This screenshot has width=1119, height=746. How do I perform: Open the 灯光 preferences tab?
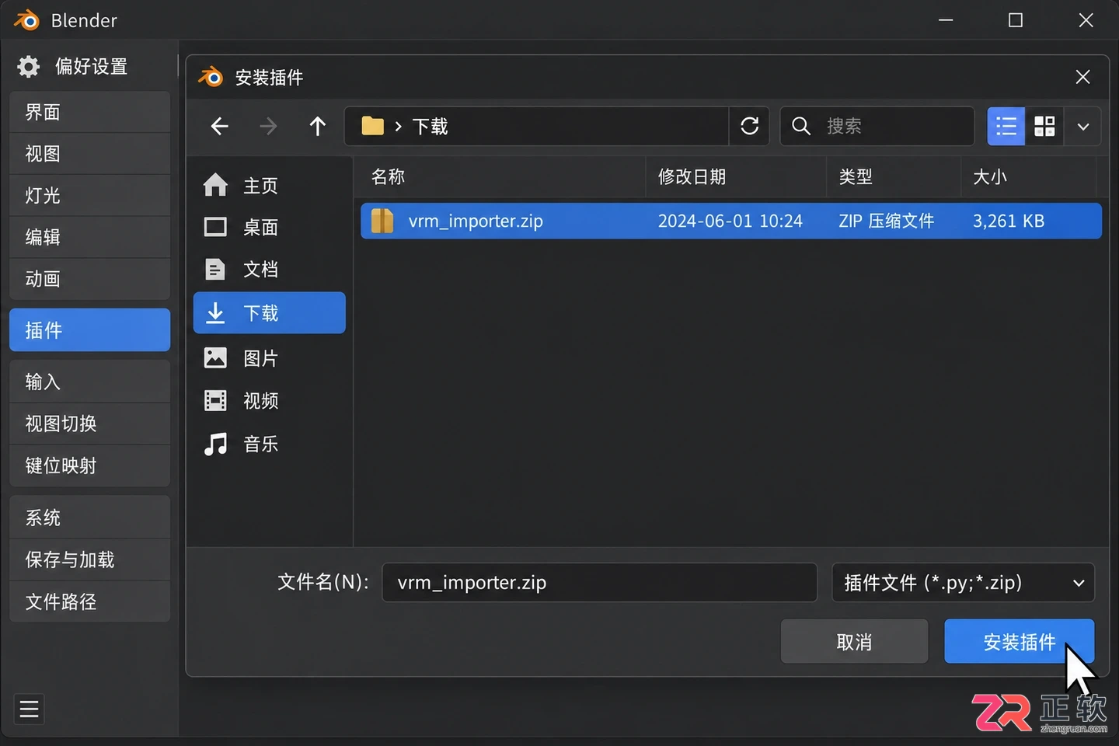tap(89, 195)
